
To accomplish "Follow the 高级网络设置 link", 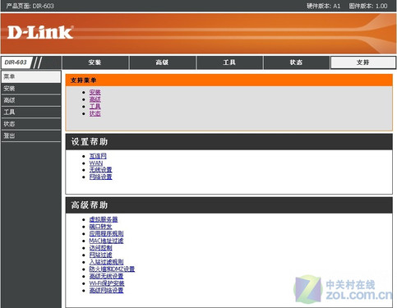I will pos(106,291).
